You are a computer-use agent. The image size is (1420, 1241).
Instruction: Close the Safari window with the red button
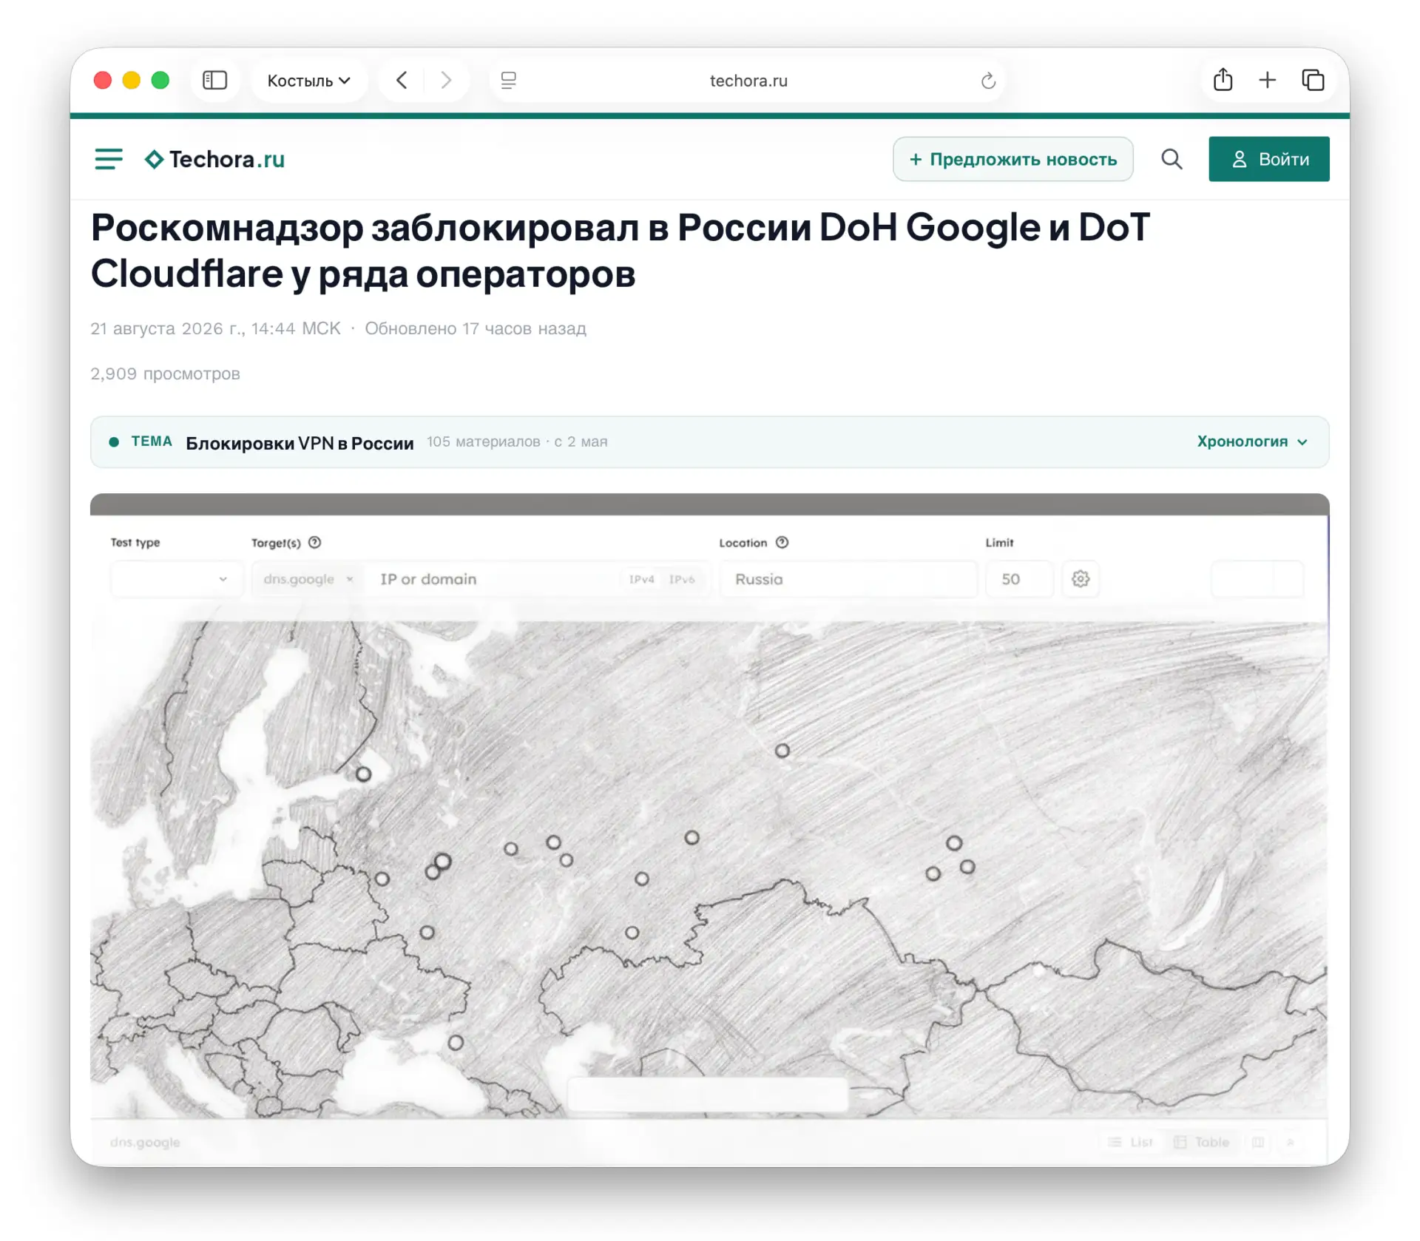(x=103, y=80)
